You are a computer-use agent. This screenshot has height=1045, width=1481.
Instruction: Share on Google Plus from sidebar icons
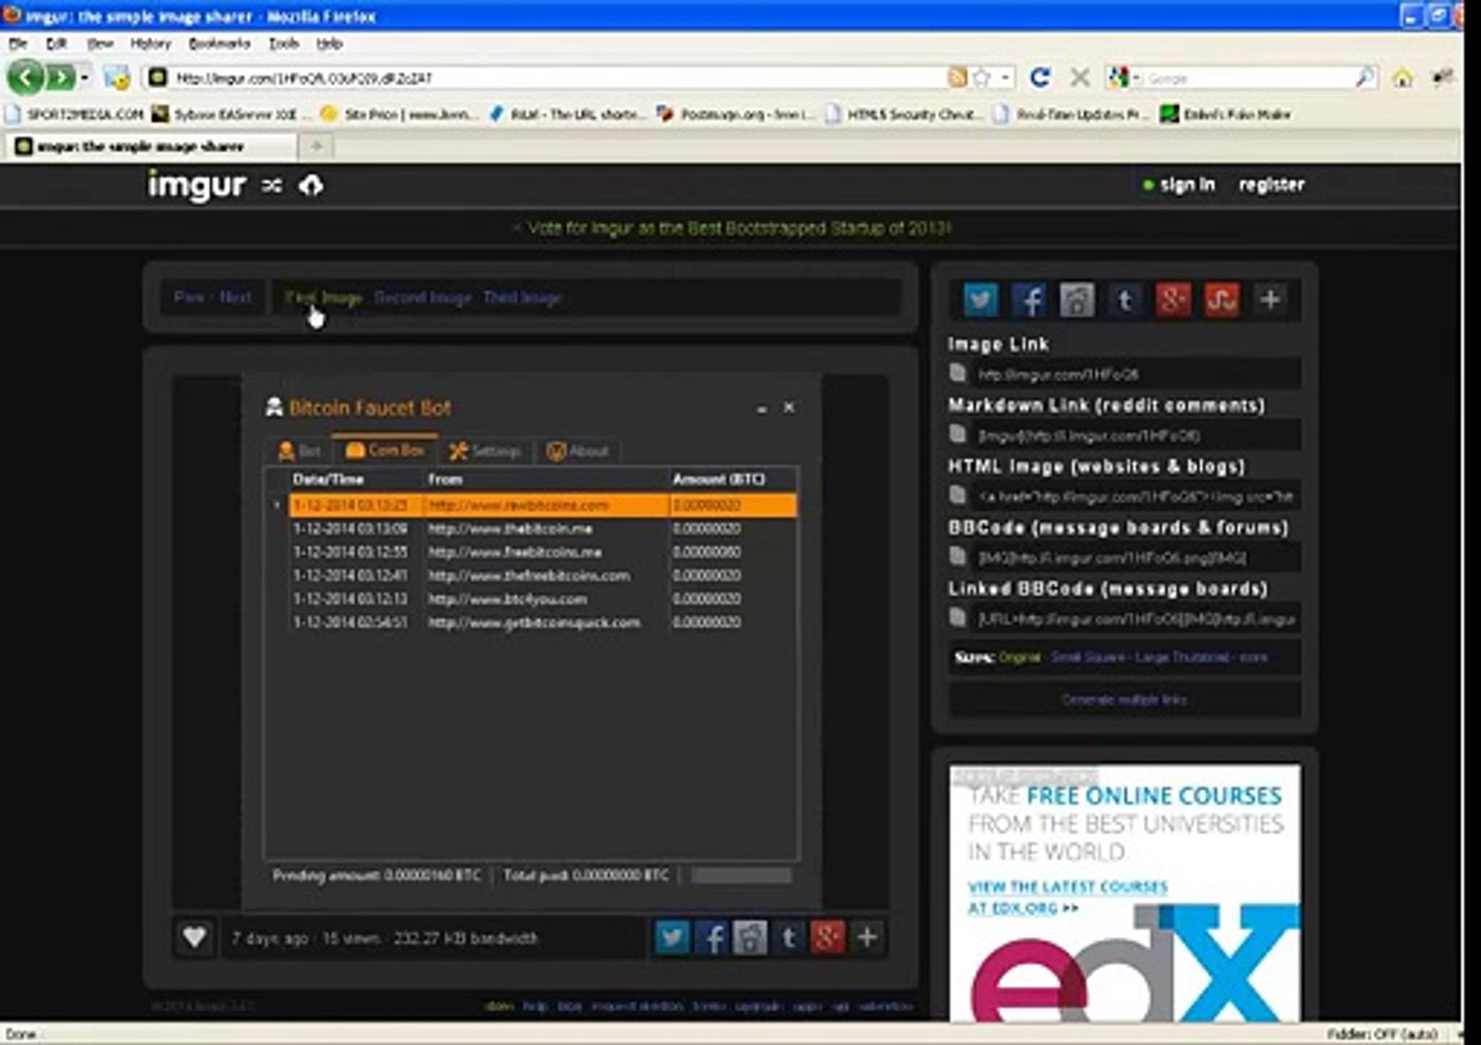tap(1173, 300)
